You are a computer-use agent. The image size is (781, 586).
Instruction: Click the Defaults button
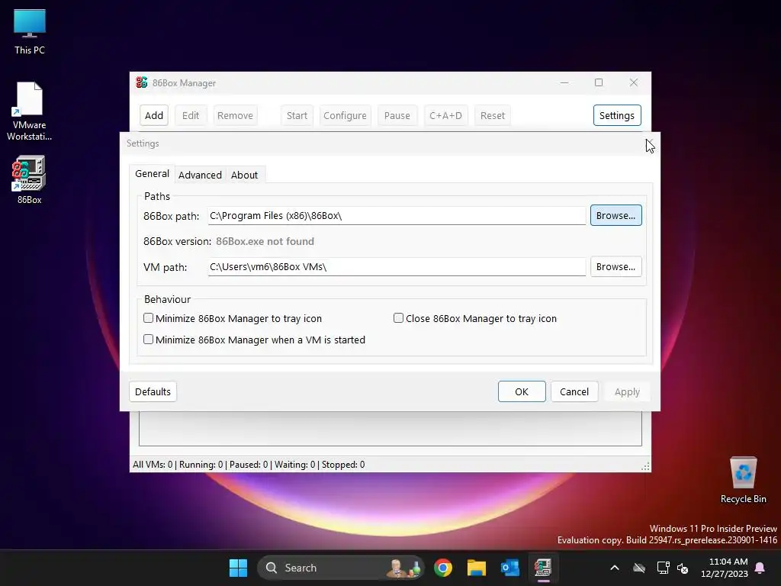[153, 391]
